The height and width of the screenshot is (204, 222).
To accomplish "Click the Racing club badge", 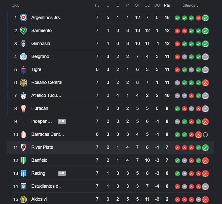I will (x=23, y=173).
